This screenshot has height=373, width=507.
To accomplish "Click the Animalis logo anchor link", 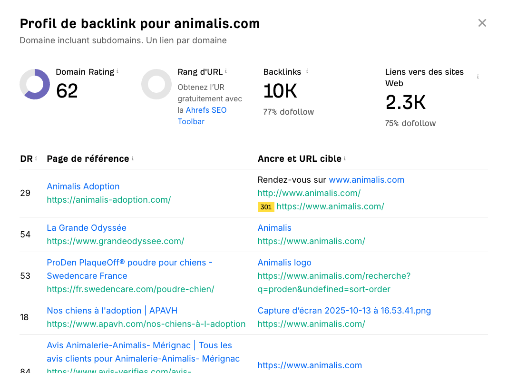I will pos(284,263).
